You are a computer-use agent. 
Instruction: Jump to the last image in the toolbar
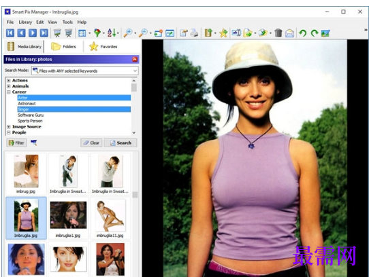(44, 33)
